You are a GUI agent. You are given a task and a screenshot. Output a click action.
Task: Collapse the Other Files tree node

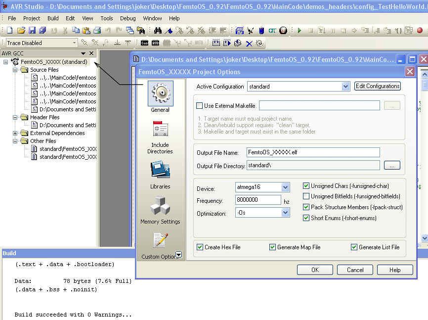(15, 141)
